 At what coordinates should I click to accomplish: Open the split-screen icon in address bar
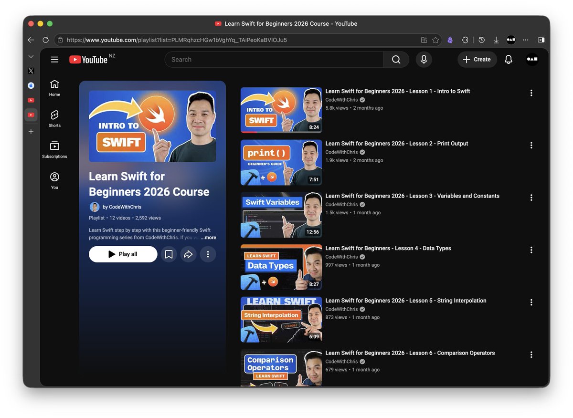click(424, 40)
